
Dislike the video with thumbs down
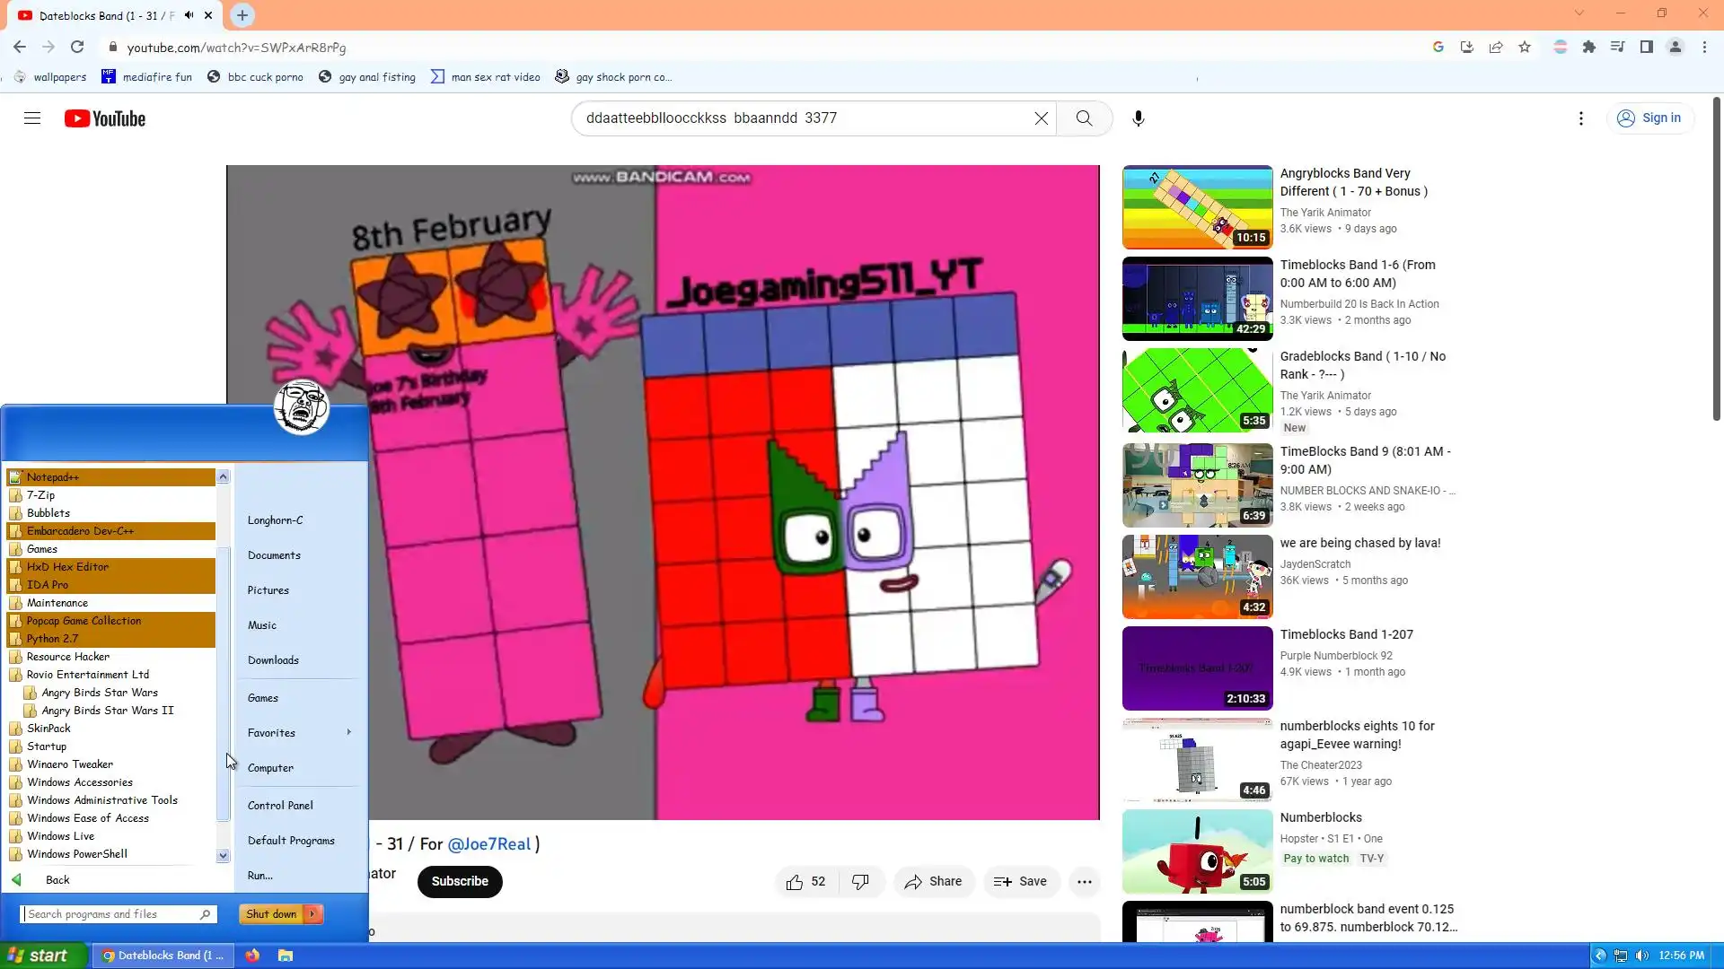[860, 882]
